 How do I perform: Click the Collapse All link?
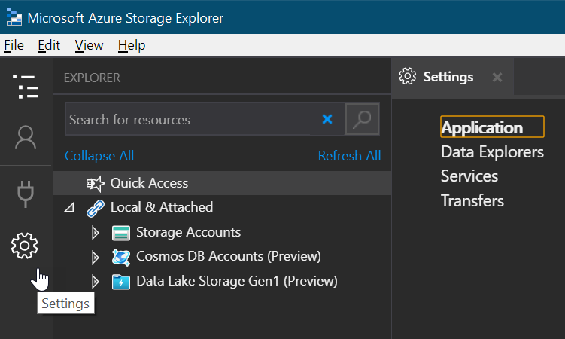[x=99, y=156]
